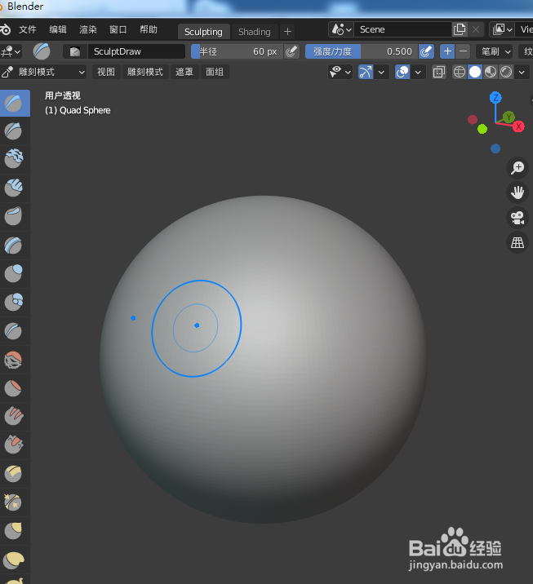Image resolution: width=533 pixels, height=584 pixels.
Task: Open the gizmo options dropdown arrow
Action: click(x=381, y=72)
